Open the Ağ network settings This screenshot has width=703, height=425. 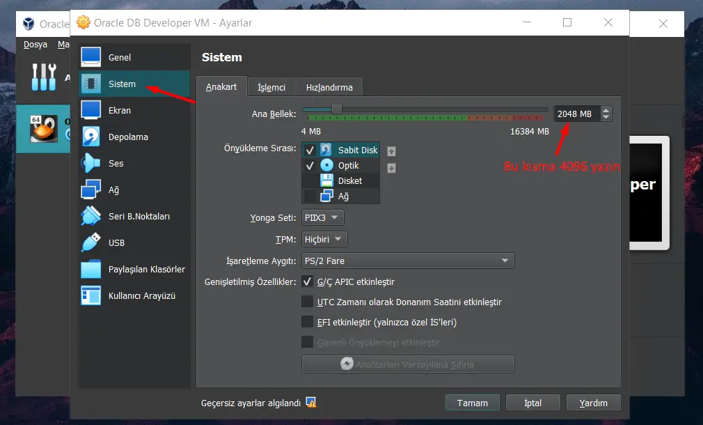click(114, 190)
